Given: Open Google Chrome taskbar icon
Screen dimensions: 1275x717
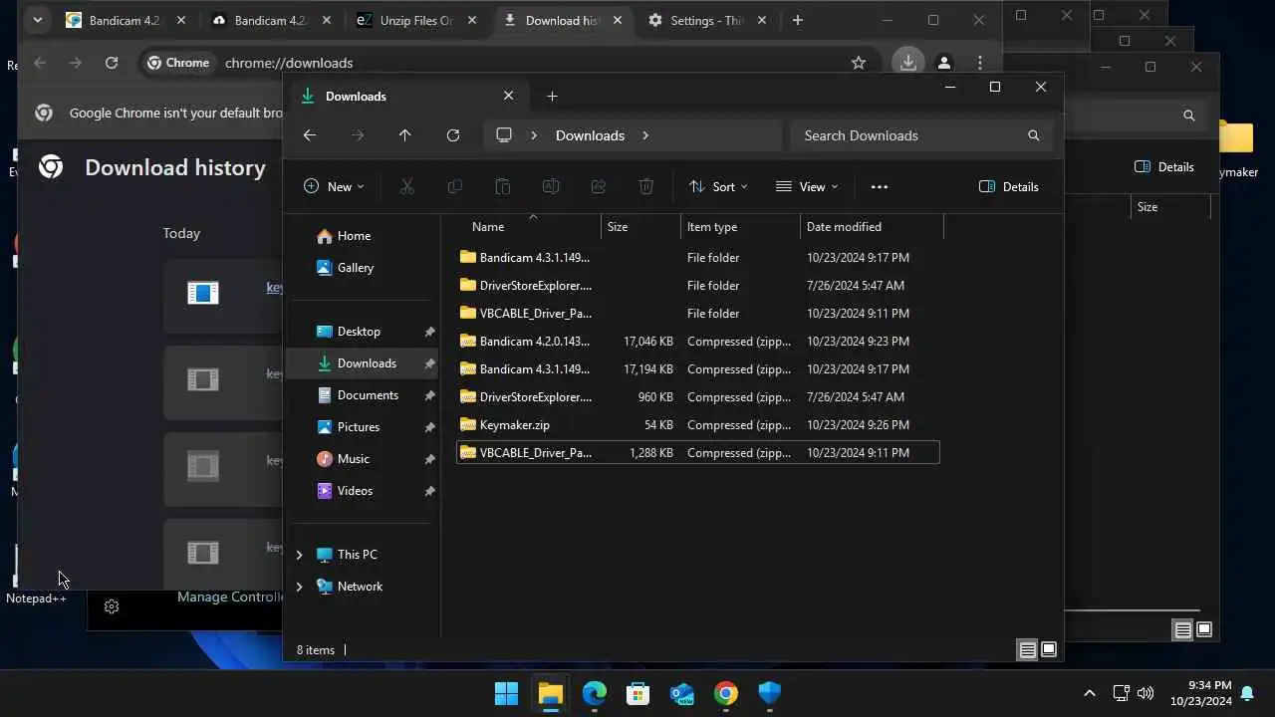Looking at the screenshot, I should coord(726,693).
